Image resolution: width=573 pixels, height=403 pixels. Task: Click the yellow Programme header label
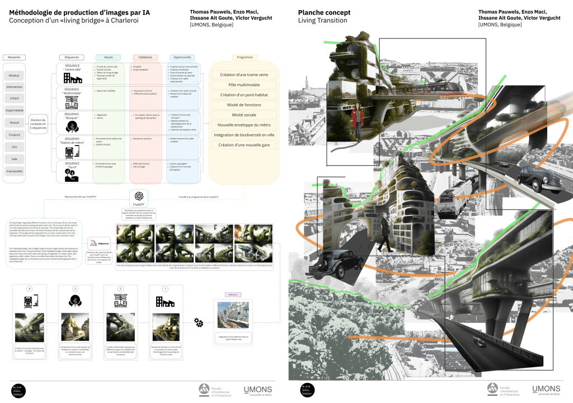point(244,57)
